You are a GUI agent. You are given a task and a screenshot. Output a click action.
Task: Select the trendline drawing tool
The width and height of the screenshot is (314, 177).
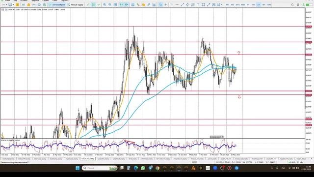(182, 4)
